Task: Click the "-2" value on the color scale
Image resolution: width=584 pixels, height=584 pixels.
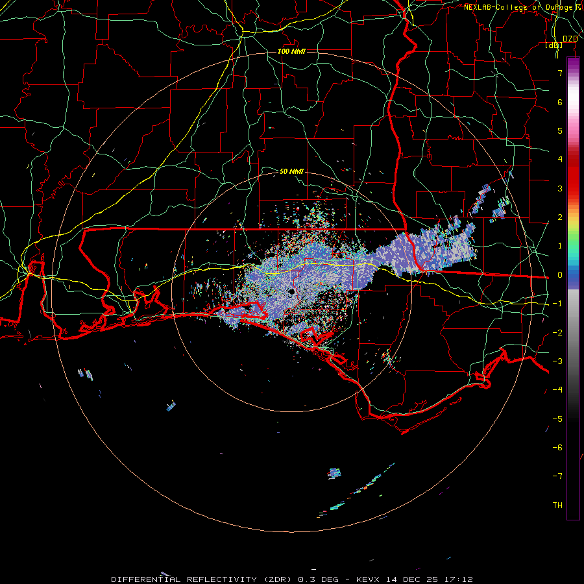Action: [x=557, y=333]
